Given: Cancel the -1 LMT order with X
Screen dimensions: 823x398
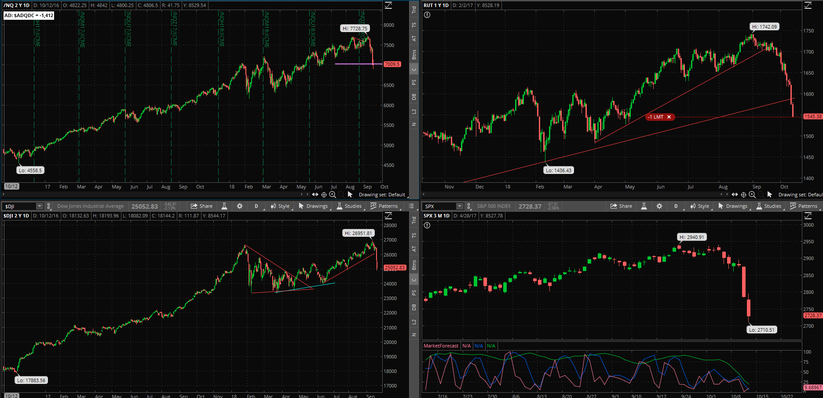Looking at the screenshot, I should pyautogui.click(x=669, y=117).
